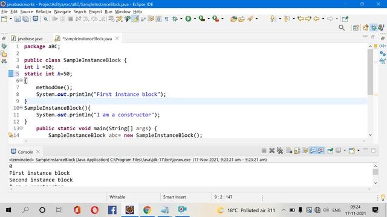Screen dimensions: 387x217
Task: Open Facebook from the taskbar
Action: point(112,210)
